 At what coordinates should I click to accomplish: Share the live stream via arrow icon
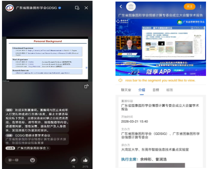click(74, 160)
